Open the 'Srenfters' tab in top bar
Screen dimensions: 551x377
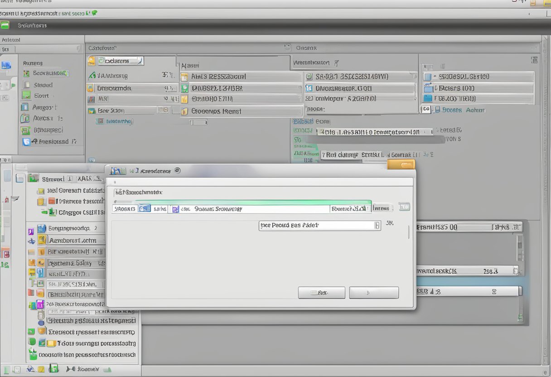coord(32,25)
